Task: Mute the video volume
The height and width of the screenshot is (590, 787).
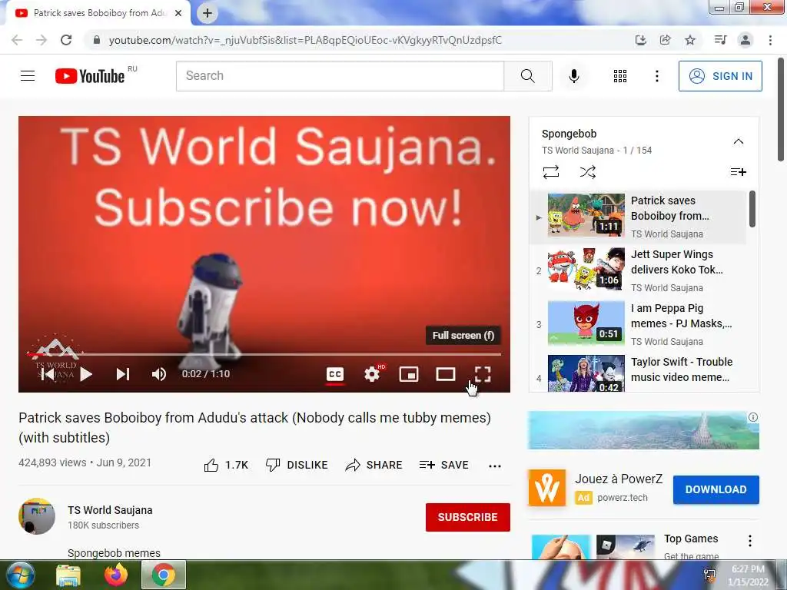Action: [x=158, y=374]
